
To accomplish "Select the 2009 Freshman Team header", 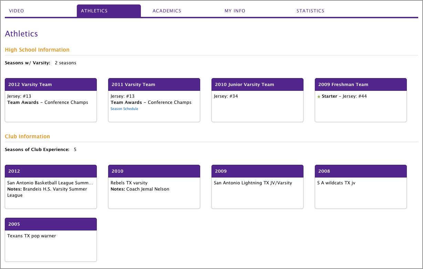I will pyautogui.click(x=361, y=85).
